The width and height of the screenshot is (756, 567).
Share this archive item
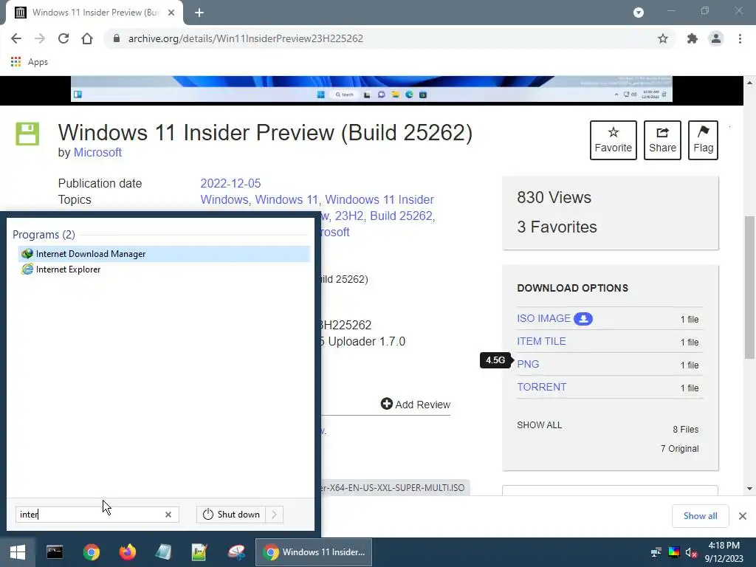(x=662, y=140)
